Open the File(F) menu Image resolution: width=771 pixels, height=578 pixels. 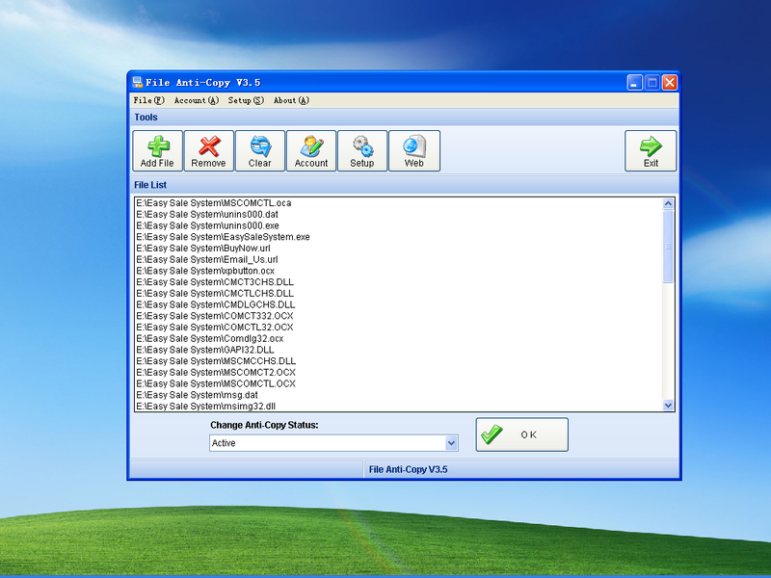pos(148,100)
